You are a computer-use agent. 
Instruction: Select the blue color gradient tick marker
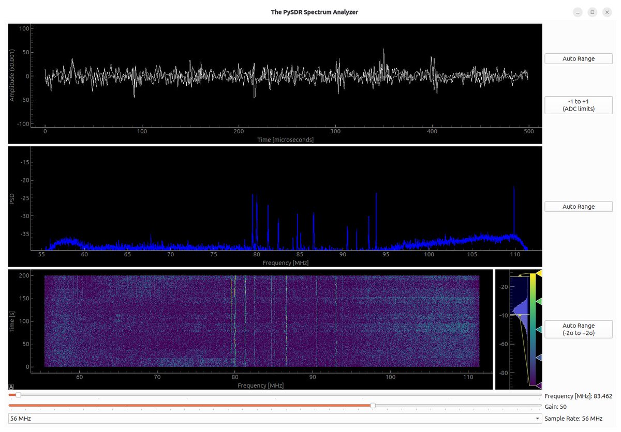(539, 358)
